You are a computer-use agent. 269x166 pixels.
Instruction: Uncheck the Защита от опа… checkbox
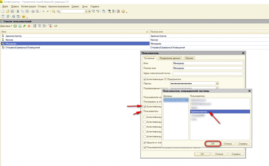[x=145, y=143]
